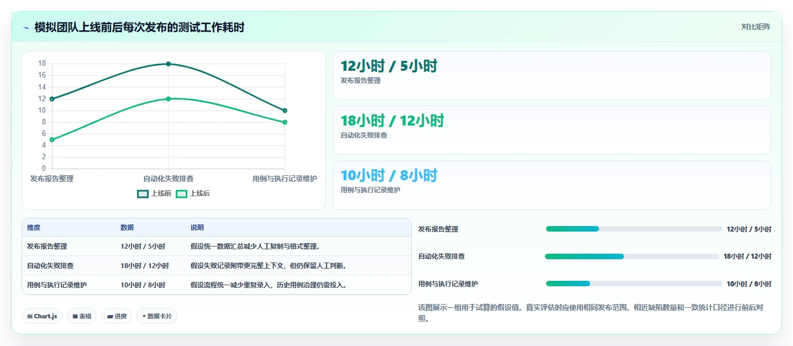Screen dimensions: 793x346
Task: Click progress value 18小时 / 12小时
Action: point(747,256)
